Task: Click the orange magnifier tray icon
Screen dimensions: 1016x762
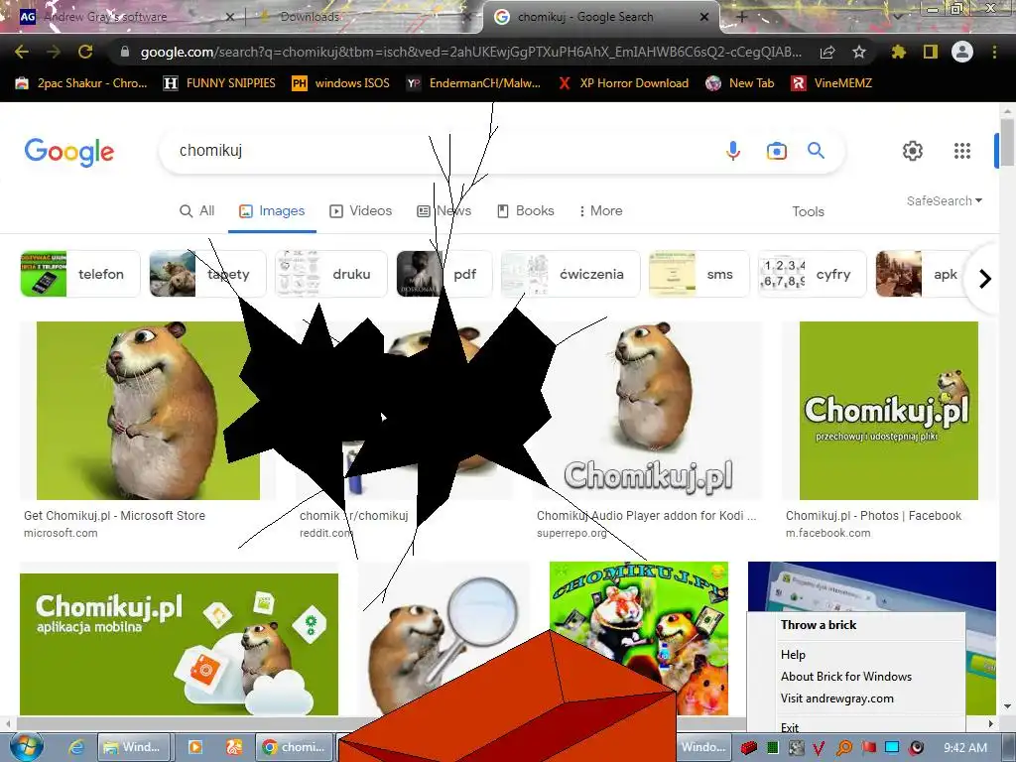Action: [844, 748]
